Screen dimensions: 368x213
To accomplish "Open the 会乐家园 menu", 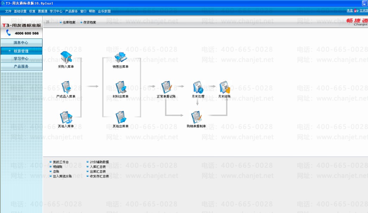I will (104, 11).
